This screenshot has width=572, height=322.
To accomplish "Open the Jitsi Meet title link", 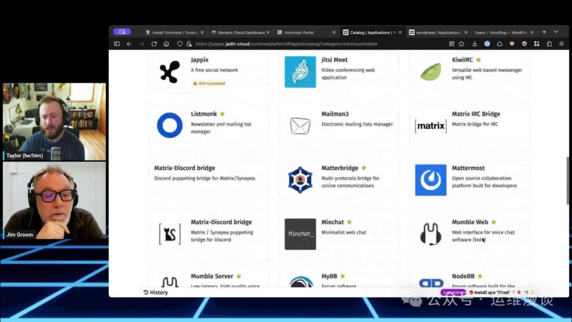I will [x=334, y=60].
